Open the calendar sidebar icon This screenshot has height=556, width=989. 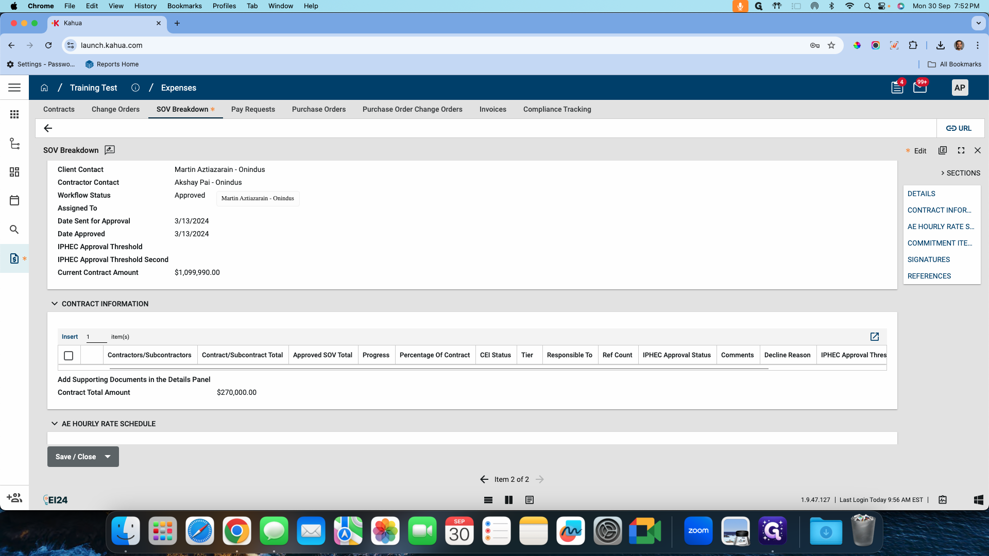pos(14,200)
